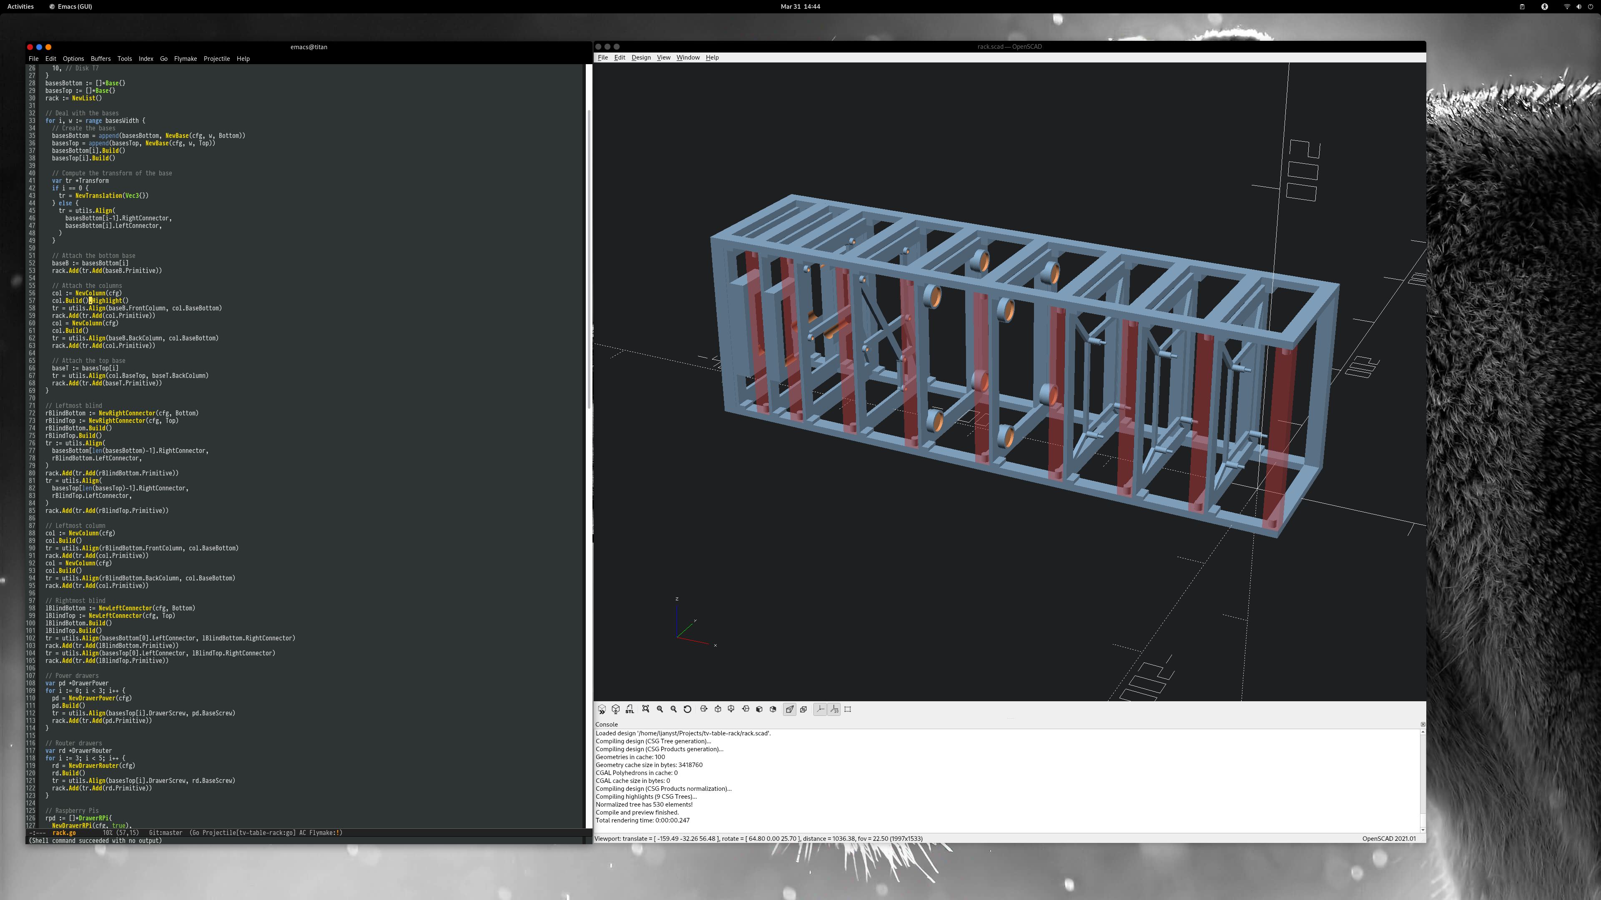Open the Emacs Projectile menu

[216, 58]
